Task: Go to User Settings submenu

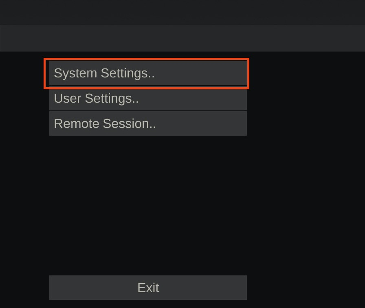Action: coord(148,98)
